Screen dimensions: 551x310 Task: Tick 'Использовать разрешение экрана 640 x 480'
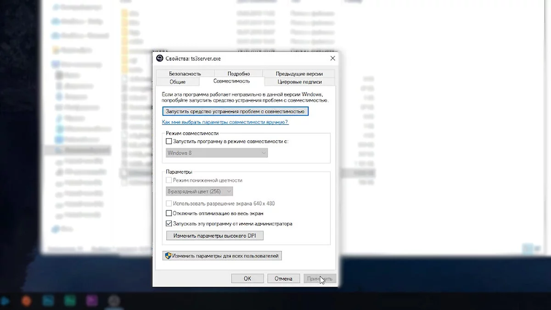pos(169,203)
